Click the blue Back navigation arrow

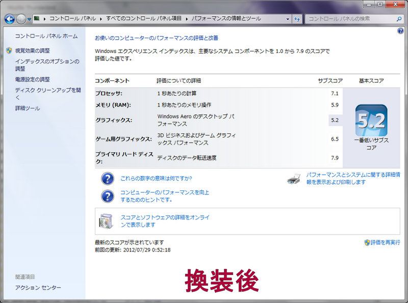(x=10, y=19)
